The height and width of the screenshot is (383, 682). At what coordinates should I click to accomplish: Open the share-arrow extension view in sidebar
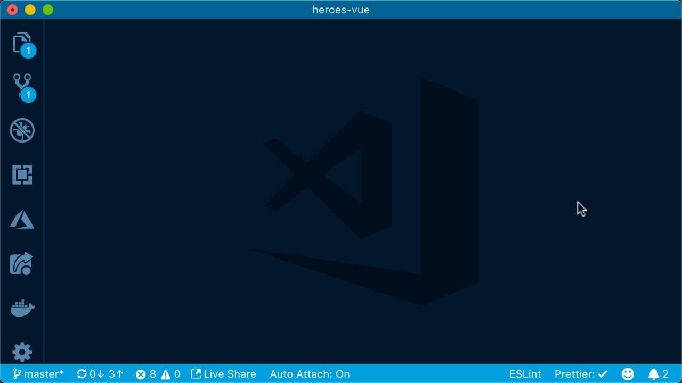pos(22,263)
